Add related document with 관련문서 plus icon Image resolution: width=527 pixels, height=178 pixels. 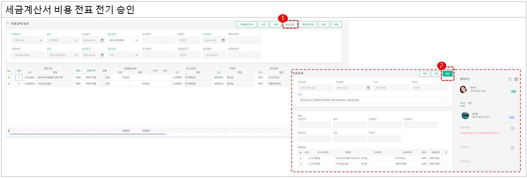coord(513,148)
